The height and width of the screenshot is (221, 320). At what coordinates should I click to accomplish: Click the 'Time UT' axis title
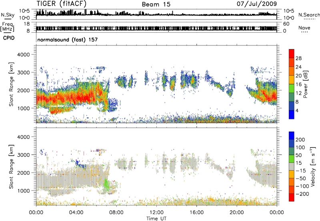pos(156,218)
